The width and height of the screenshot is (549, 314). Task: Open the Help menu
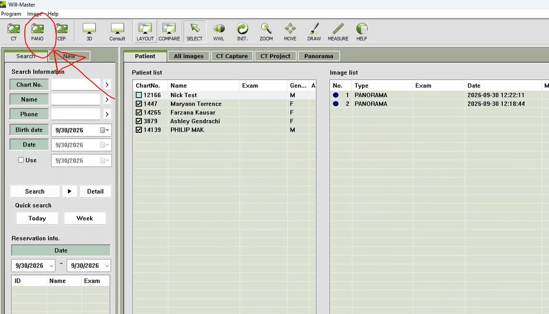(x=53, y=14)
